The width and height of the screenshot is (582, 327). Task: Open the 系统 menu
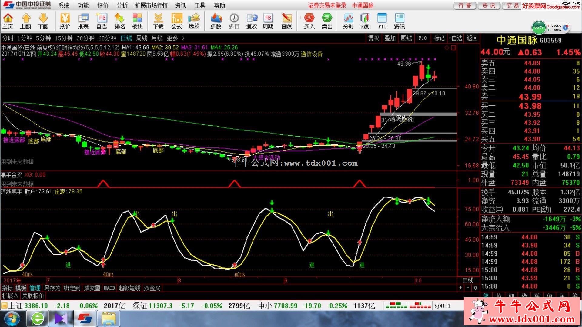[64, 5]
